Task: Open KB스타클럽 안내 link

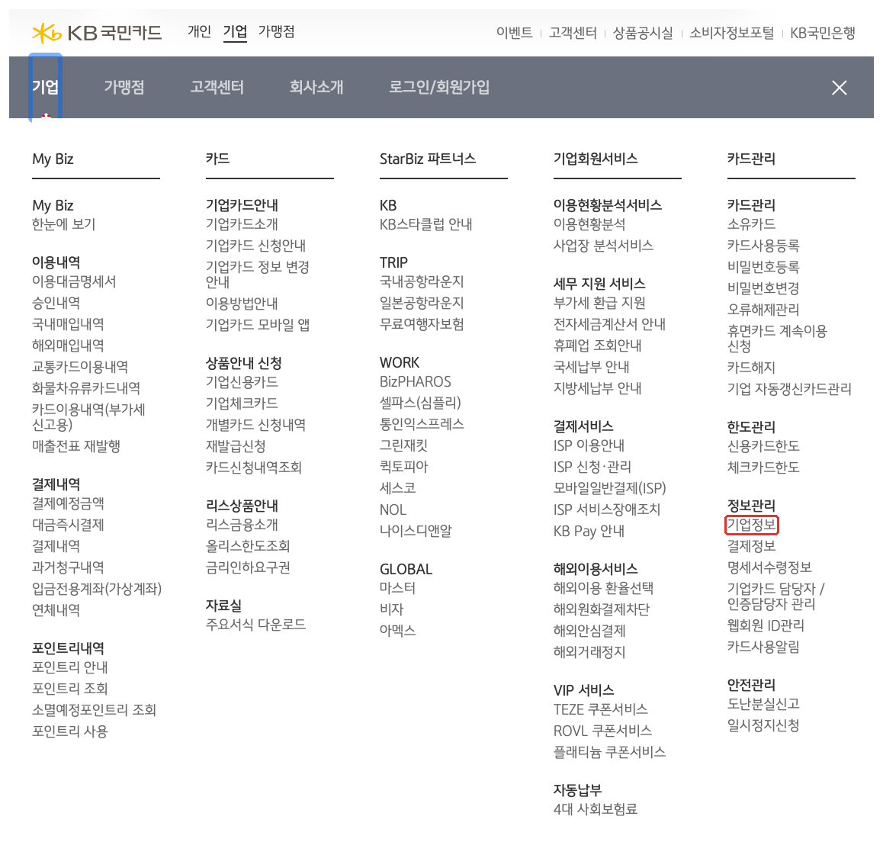Action: (426, 225)
